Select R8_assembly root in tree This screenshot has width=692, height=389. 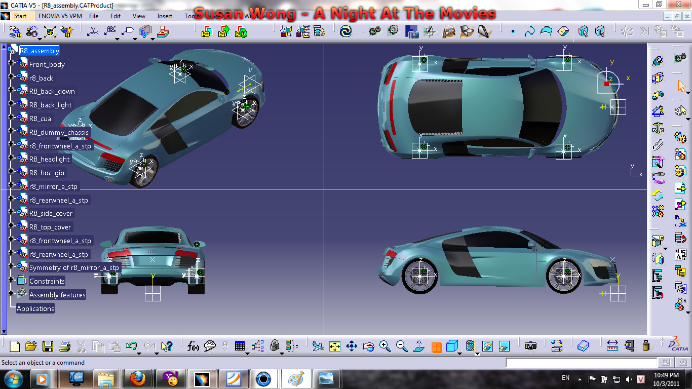(x=40, y=51)
